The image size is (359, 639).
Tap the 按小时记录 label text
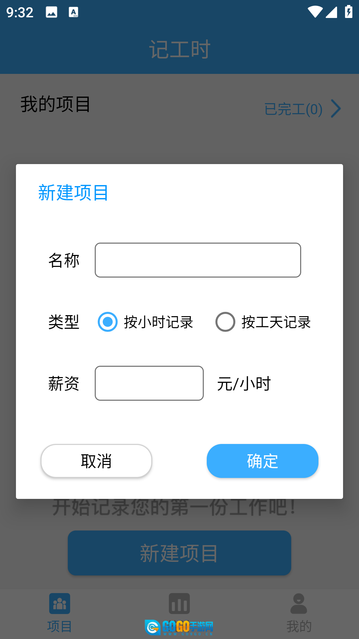[x=158, y=322]
